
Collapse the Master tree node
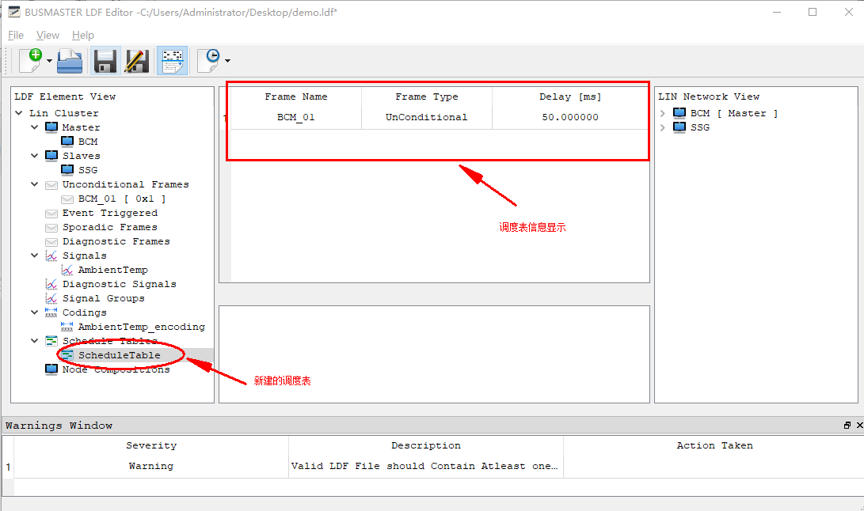[x=35, y=127]
